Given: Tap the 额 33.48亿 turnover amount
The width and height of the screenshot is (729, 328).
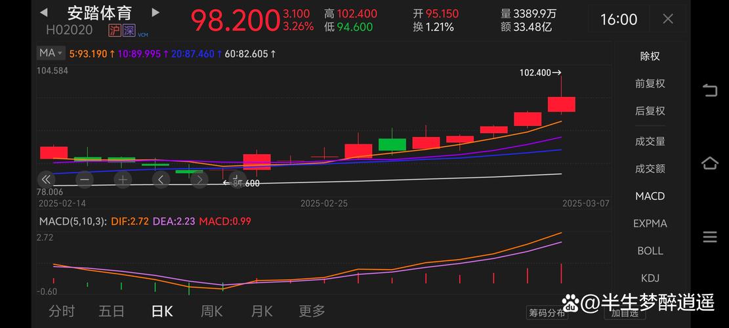Looking at the screenshot, I should point(526,27).
